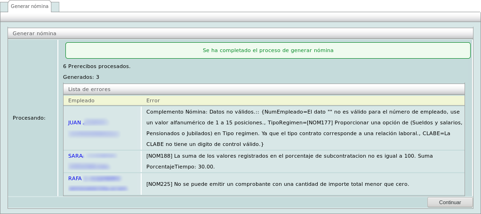Click the green process completed message banner
The width and height of the screenshot is (481, 214).
pyautogui.click(x=268, y=50)
